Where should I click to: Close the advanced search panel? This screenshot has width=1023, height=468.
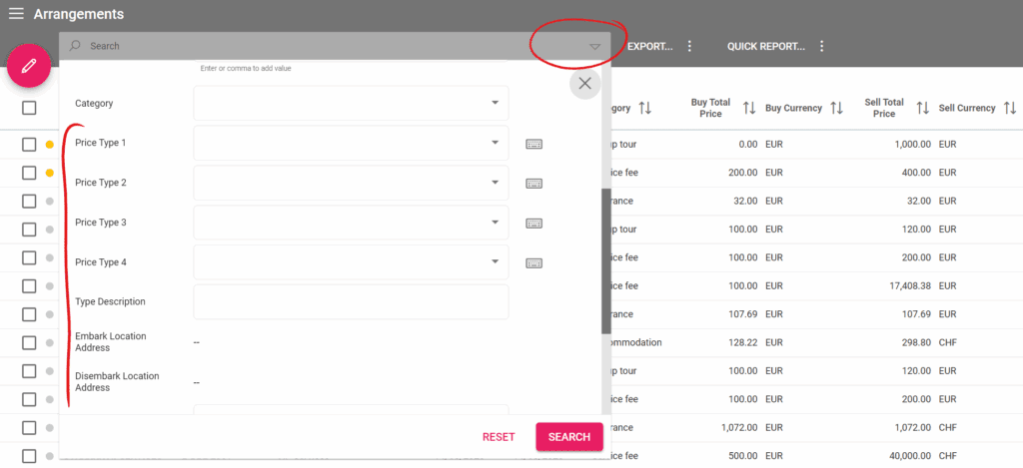[x=584, y=84]
